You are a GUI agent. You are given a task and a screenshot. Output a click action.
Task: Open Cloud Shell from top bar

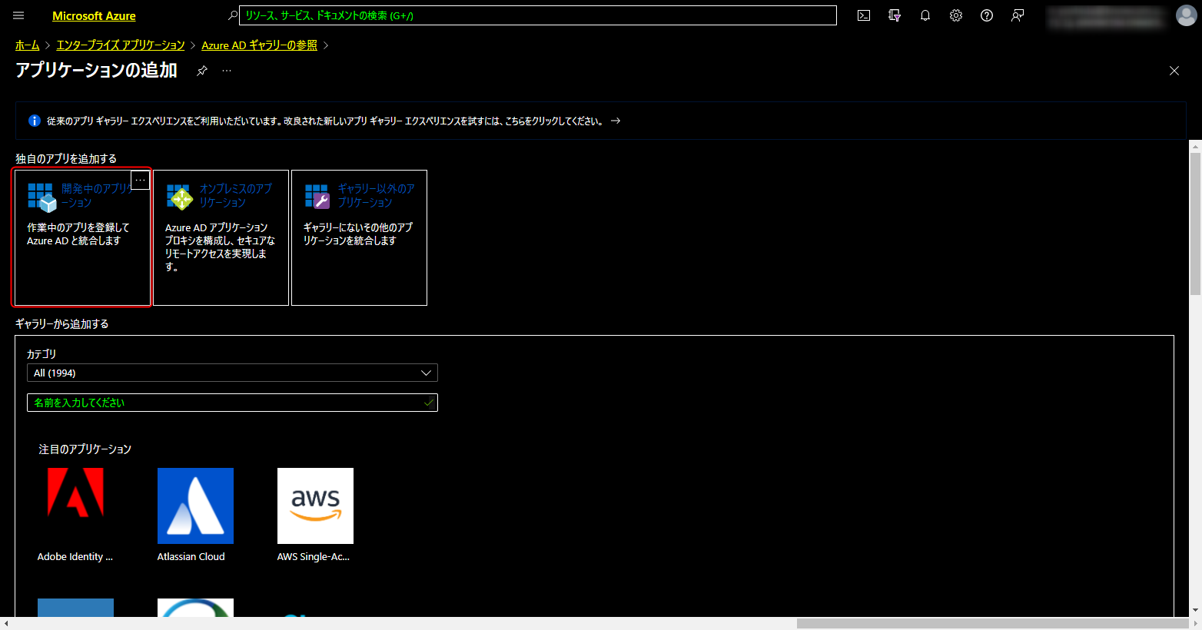(864, 15)
